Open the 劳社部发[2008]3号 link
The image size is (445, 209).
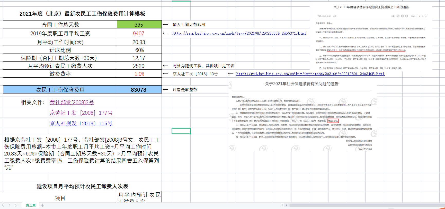point(72,102)
